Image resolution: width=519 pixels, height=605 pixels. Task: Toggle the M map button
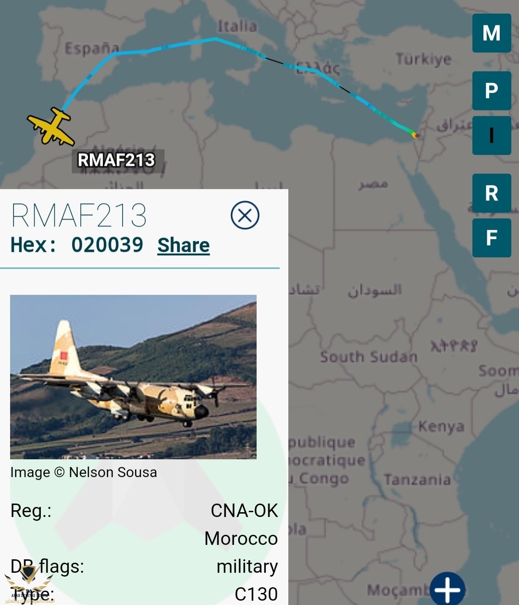pos(492,33)
